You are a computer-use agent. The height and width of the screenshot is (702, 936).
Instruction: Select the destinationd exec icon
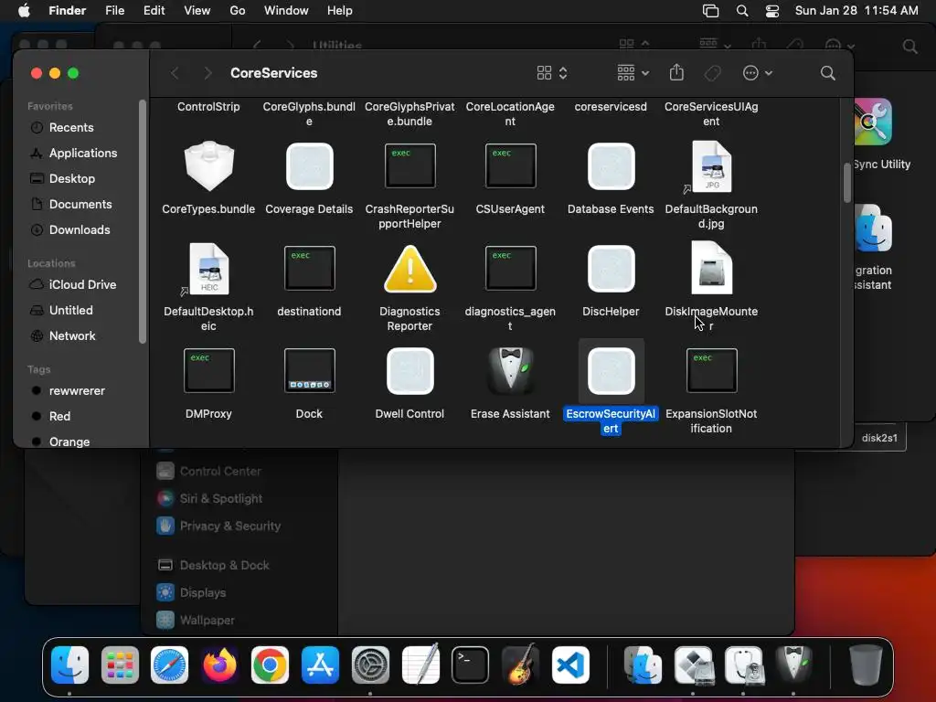(309, 268)
